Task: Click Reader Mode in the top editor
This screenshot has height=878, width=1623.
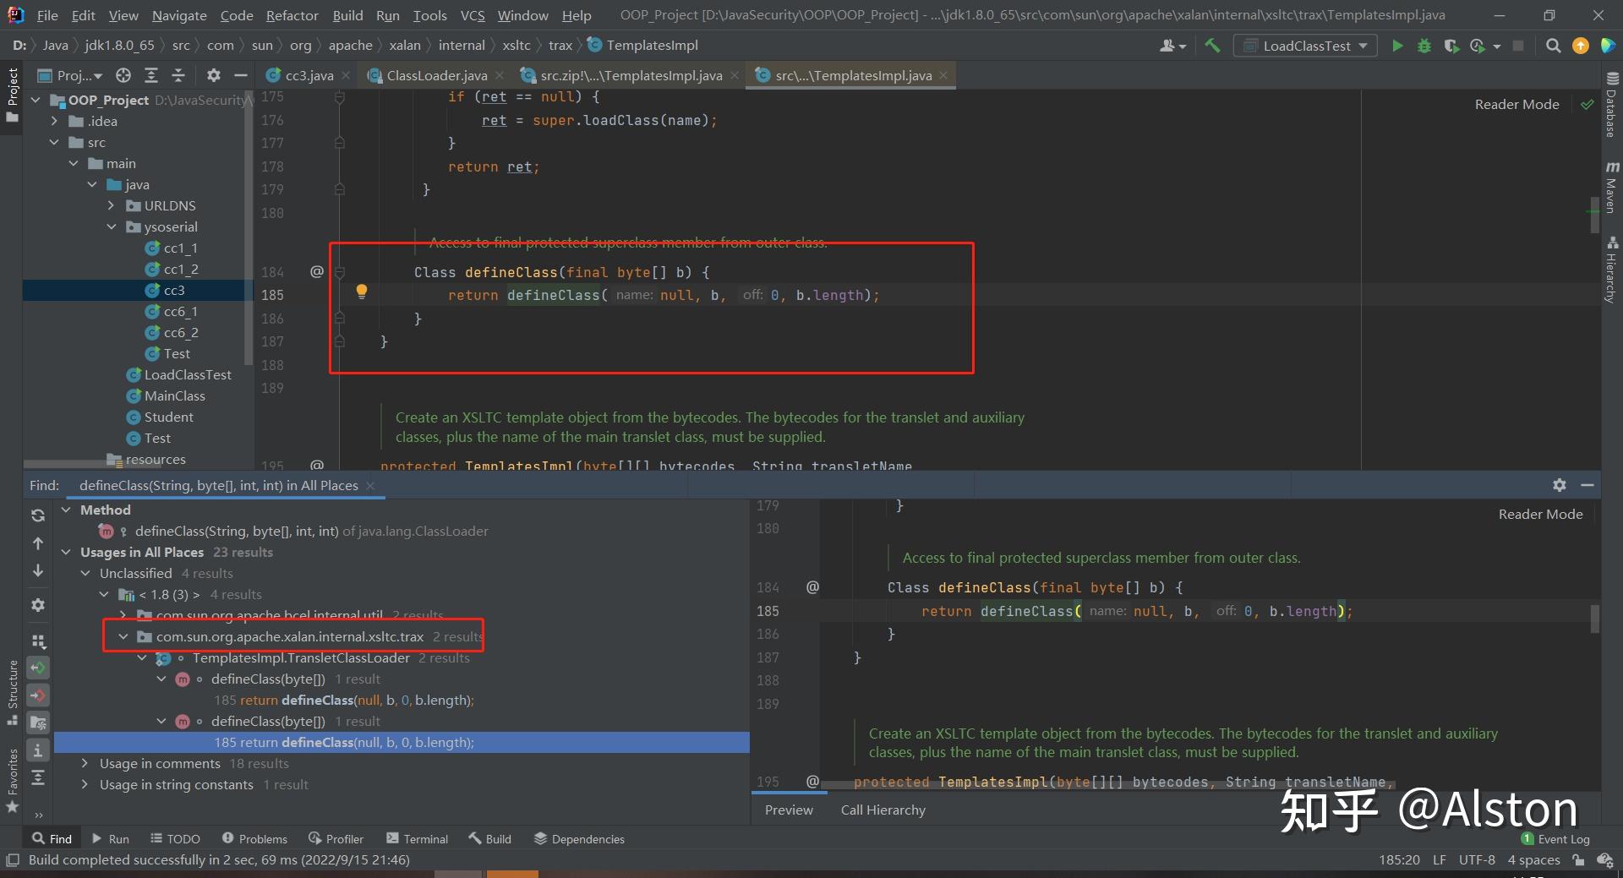Action: click(x=1516, y=104)
